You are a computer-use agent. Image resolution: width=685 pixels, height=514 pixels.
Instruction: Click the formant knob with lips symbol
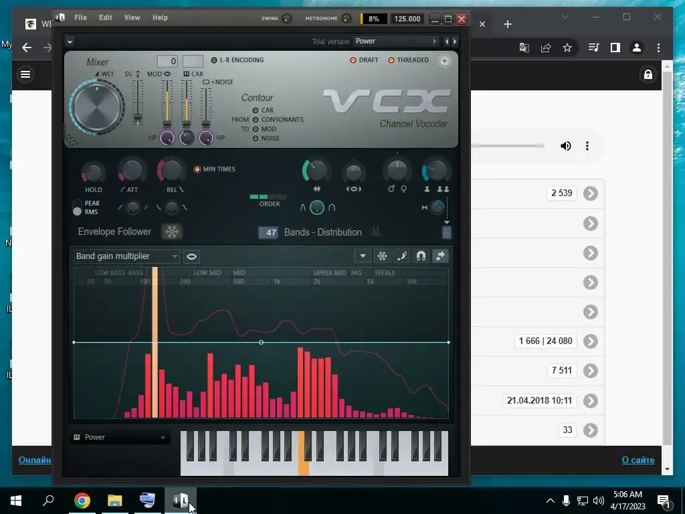point(353,173)
